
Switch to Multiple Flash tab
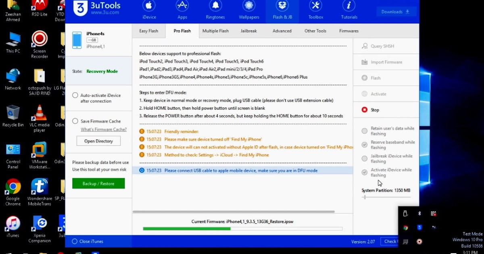[x=215, y=31]
